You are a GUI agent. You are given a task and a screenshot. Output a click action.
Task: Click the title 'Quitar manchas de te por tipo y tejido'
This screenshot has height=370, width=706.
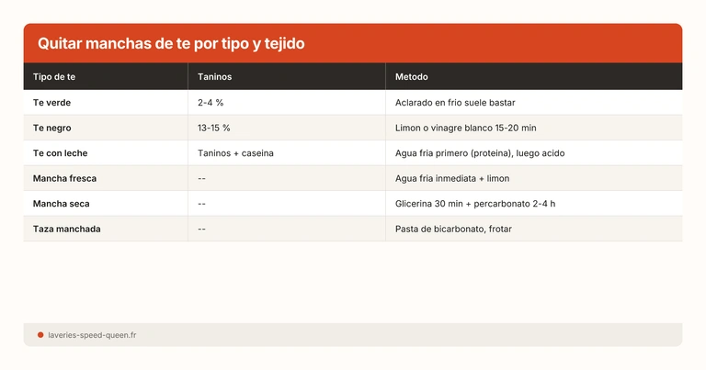tap(171, 43)
